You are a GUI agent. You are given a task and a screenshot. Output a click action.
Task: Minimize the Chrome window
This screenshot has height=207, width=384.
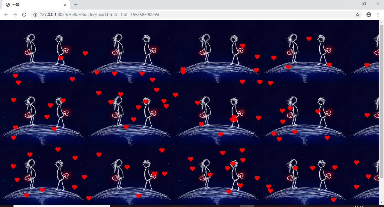pyautogui.click(x=352, y=4)
